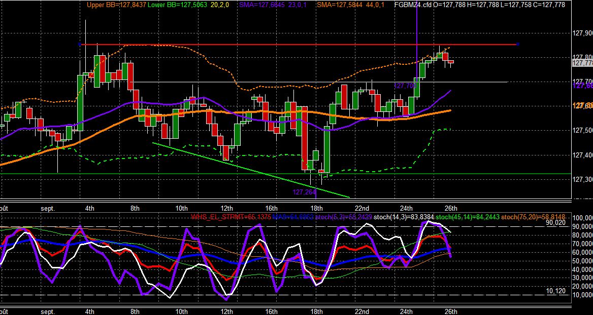Image resolution: width=593 pixels, height=315 pixels.
Task: Click the FGBMZ4.cfd symbol name
Action: (413, 5)
